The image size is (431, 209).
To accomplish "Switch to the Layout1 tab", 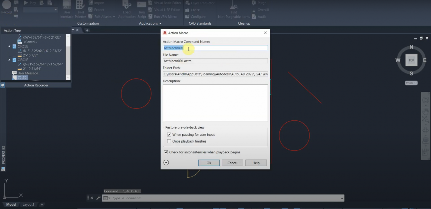I will coord(28,204).
